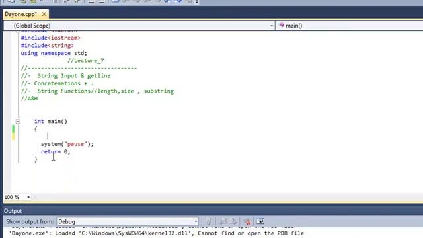The width and height of the screenshot is (423, 238).
Task: Close the Dayone.cpp tab
Action: [x=44, y=14]
